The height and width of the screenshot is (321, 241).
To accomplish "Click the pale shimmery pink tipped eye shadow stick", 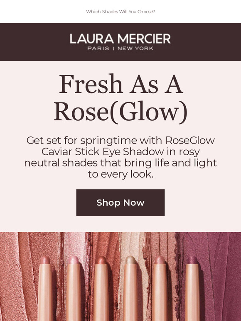I will click(x=74, y=288).
